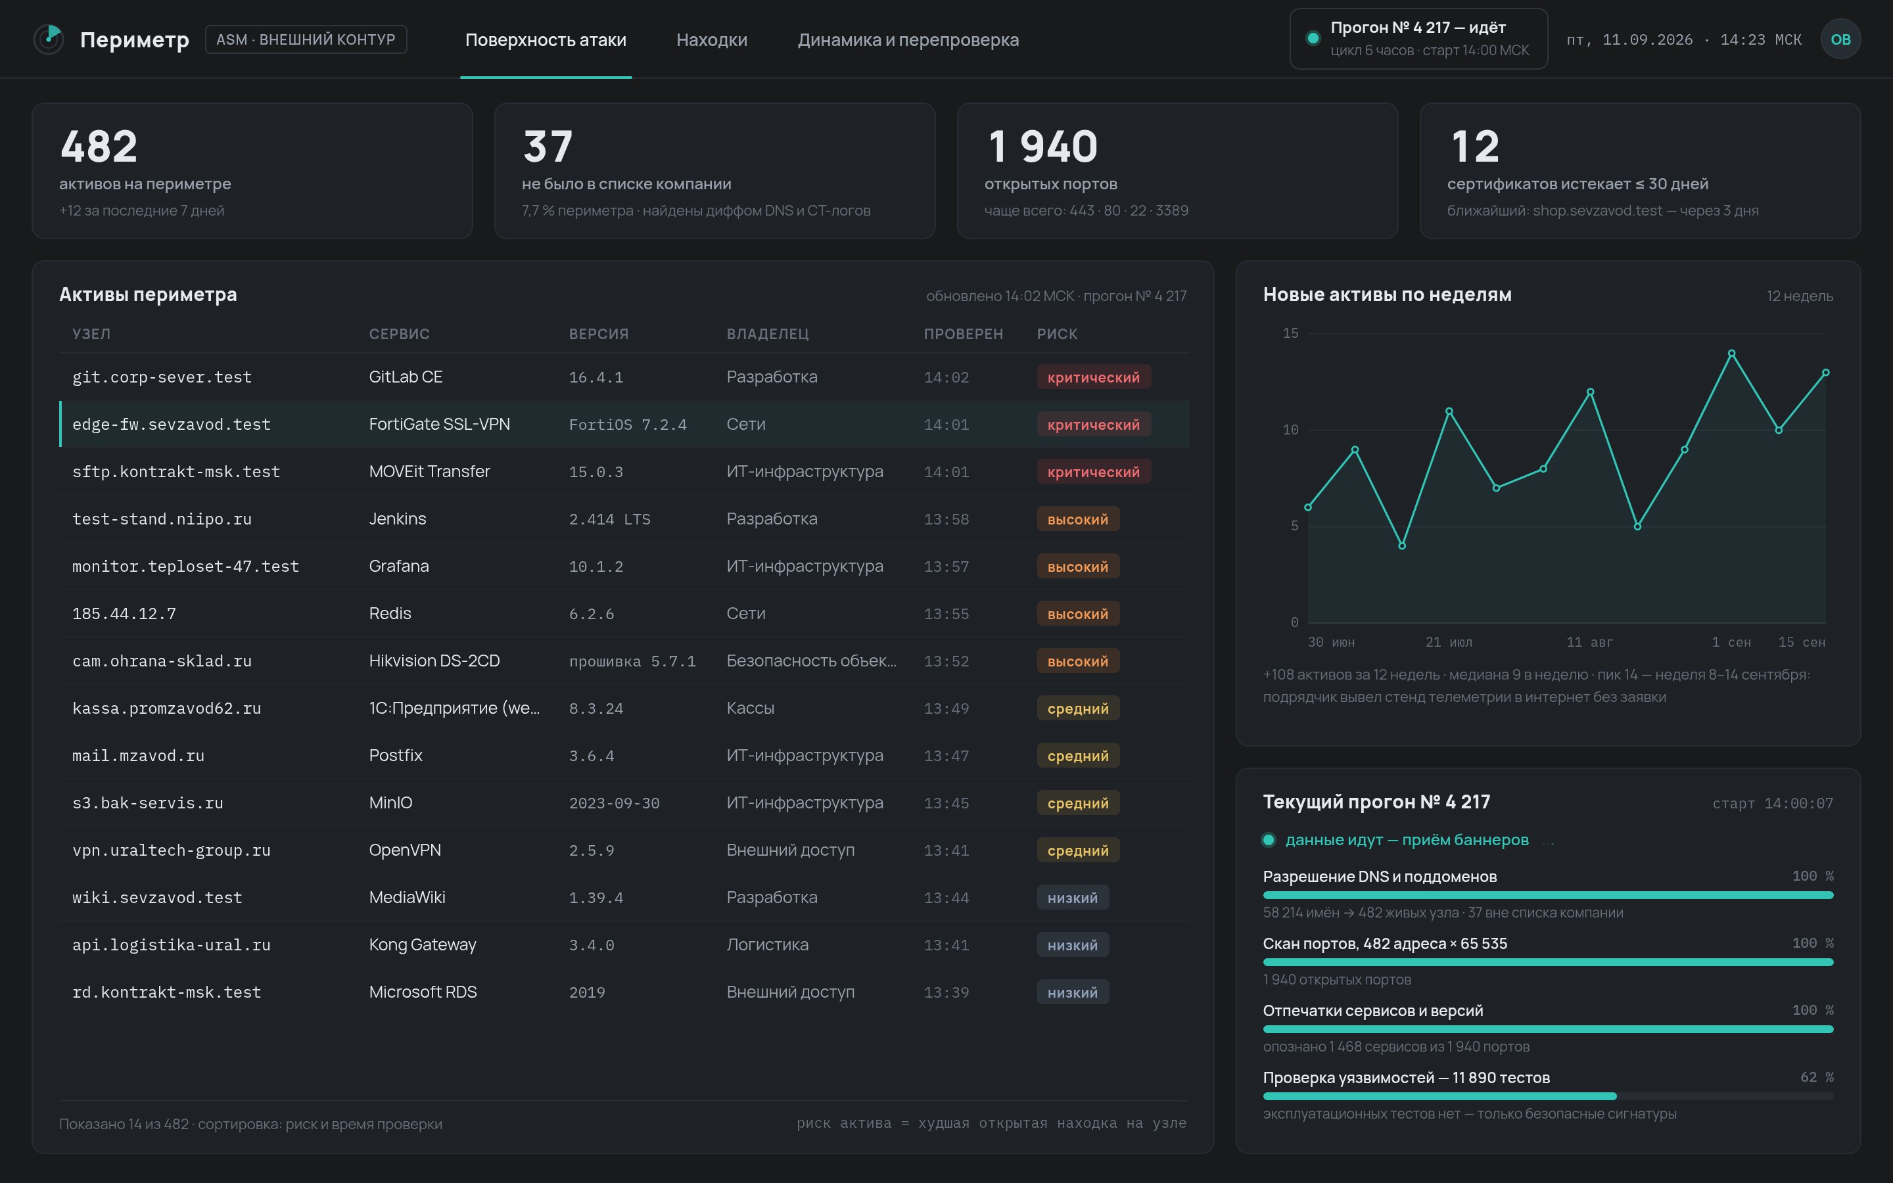Viewport: 1893px width, 1183px height.
Task: Click the Grafana service cell
Action: (399, 566)
